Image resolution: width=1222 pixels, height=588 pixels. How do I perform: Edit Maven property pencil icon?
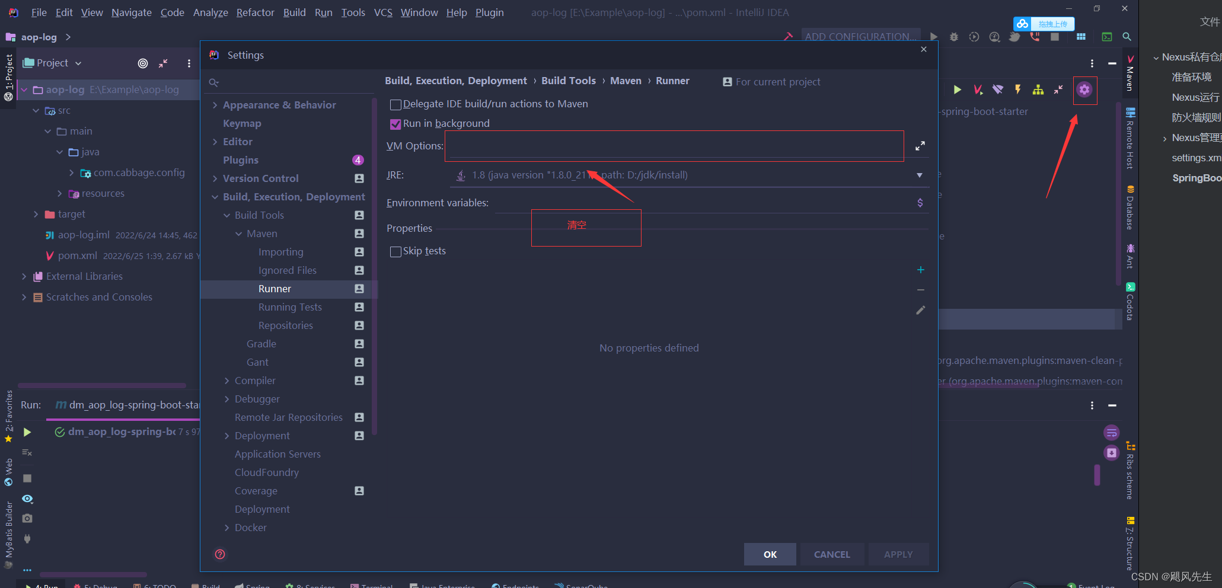click(921, 310)
